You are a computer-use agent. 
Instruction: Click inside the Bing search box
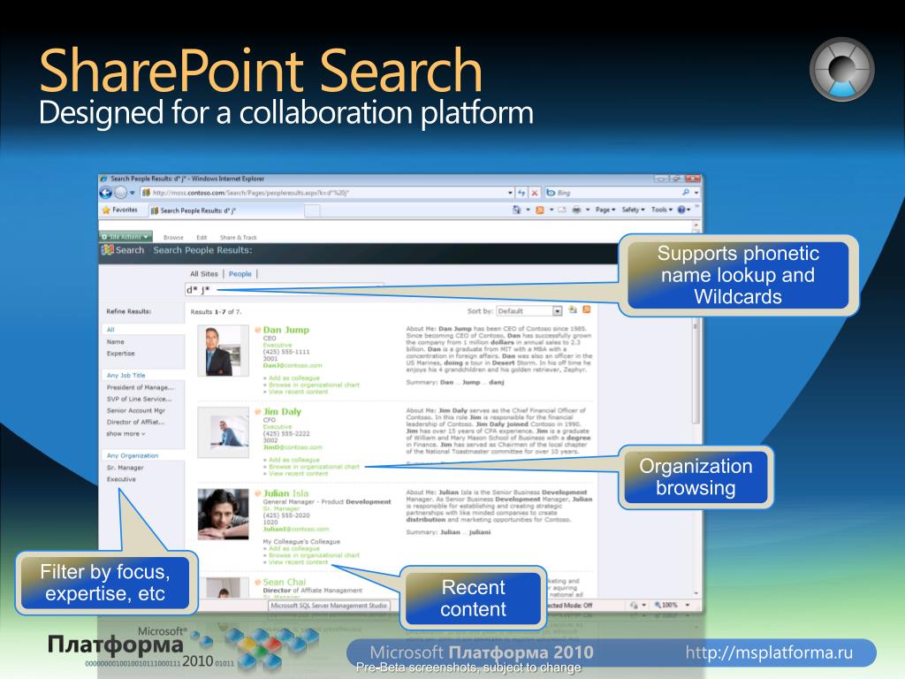tap(613, 193)
